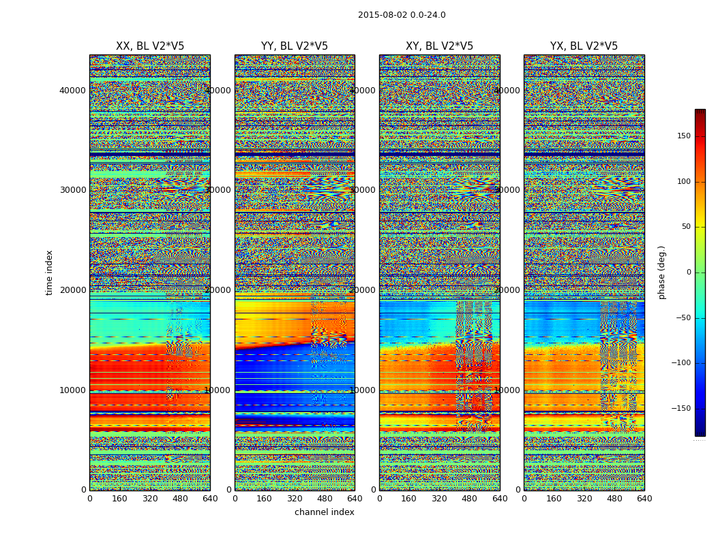Click y-axis tick '10000' of XY panel
This screenshot has height=545, width=716.
coord(363,390)
